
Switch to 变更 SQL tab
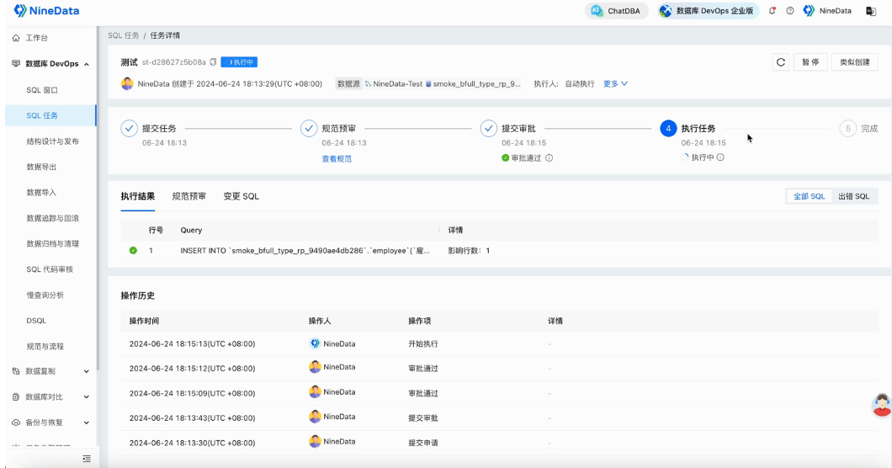pos(242,196)
